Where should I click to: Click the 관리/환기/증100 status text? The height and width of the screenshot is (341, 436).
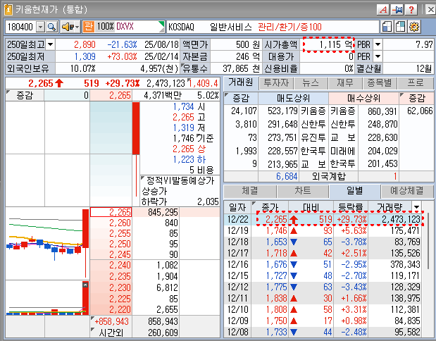289,27
